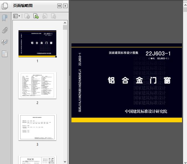Image resolution: width=187 pixels, height=164 pixels.
Task: Open the Attachments paperclip panel
Action: tap(5, 30)
